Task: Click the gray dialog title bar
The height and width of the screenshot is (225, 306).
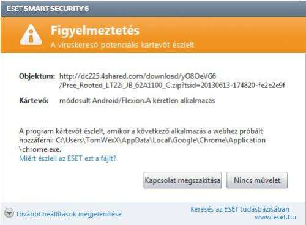Action: point(153,9)
